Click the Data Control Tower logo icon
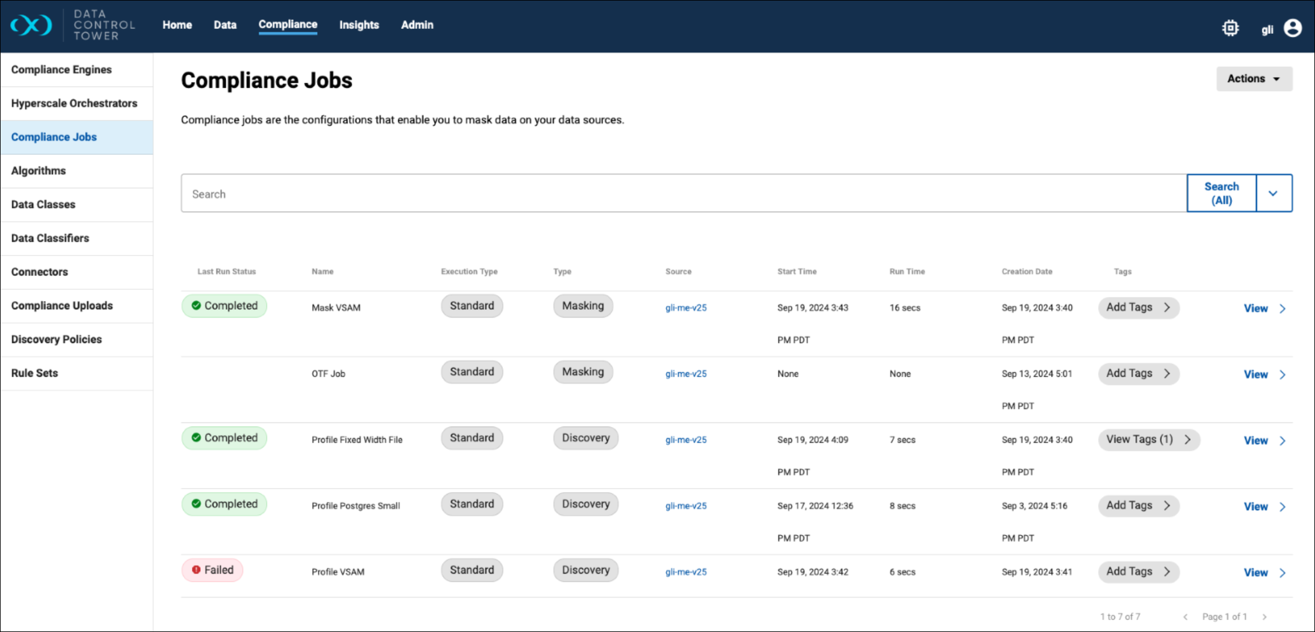This screenshot has width=1315, height=632. 31,25
